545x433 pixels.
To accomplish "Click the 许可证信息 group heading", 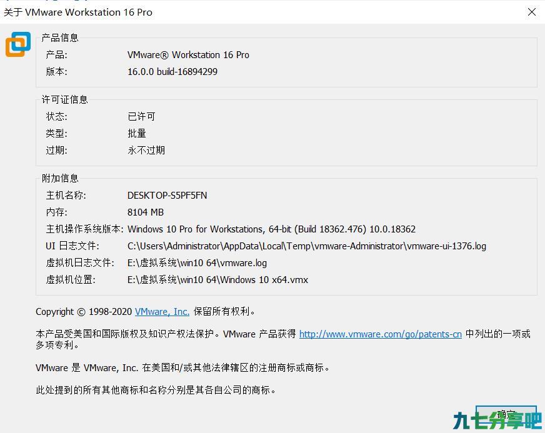I will pos(64,100).
